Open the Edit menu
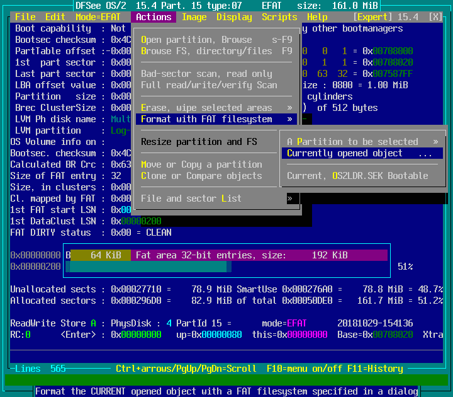The height and width of the screenshot is (397, 453). [x=55, y=17]
